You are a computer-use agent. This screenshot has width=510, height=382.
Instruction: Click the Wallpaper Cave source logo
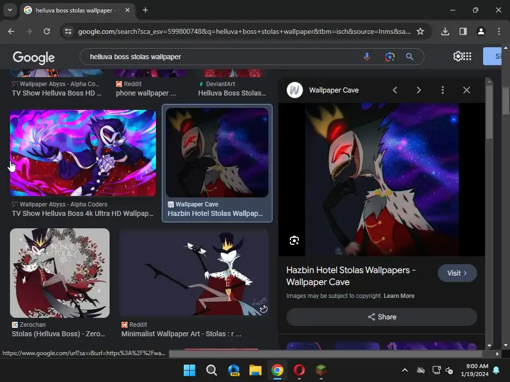[x=295, y=90]
